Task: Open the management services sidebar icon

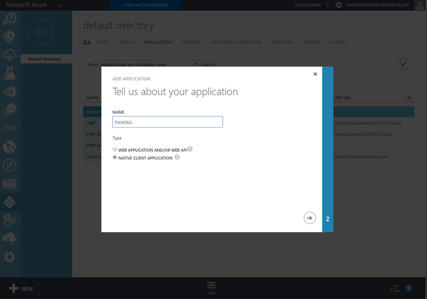Action: coord(9,184)
